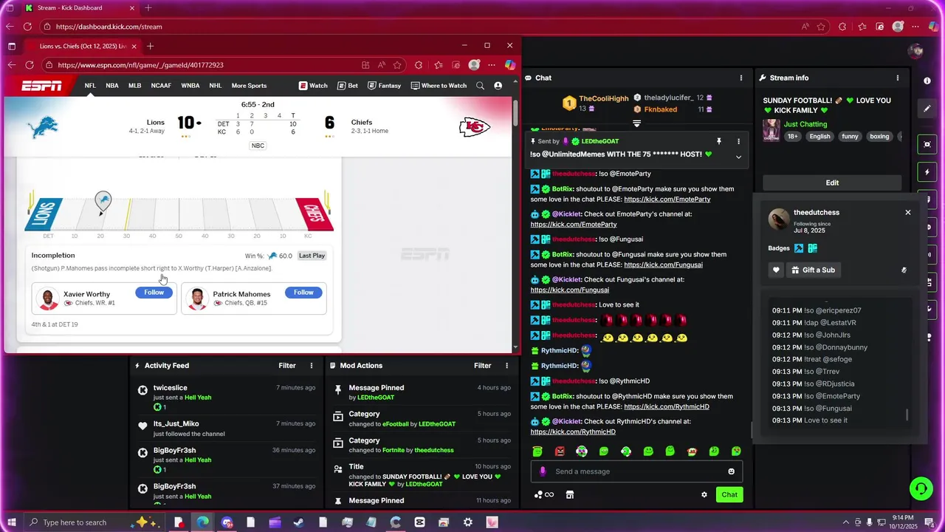This screenshot has height=532, width=945.
Task: Click the screen capture icon in right sidebar
Action: (x=927, y=144)
